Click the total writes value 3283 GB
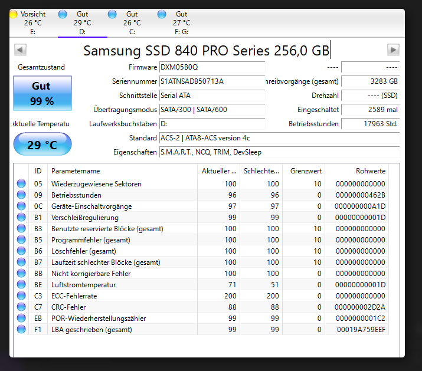 (x=370, y=81)
